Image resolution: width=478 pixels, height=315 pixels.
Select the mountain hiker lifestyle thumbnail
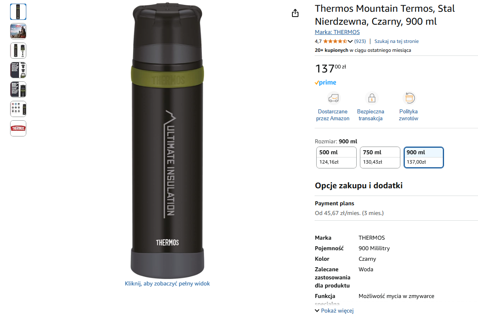(x=18, y=31)
